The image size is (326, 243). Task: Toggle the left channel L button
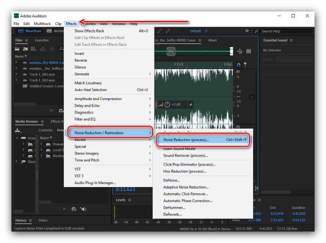[252, 97]
